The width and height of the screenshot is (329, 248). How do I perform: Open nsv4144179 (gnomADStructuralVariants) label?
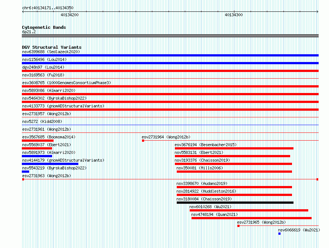pos(63,160)
